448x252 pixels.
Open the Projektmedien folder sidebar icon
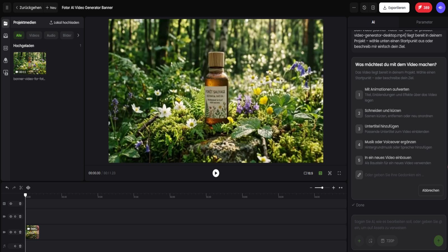coord(6,24)
